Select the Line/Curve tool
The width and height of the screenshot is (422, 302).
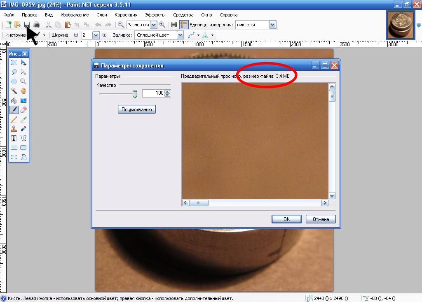[x=23, y=138]
